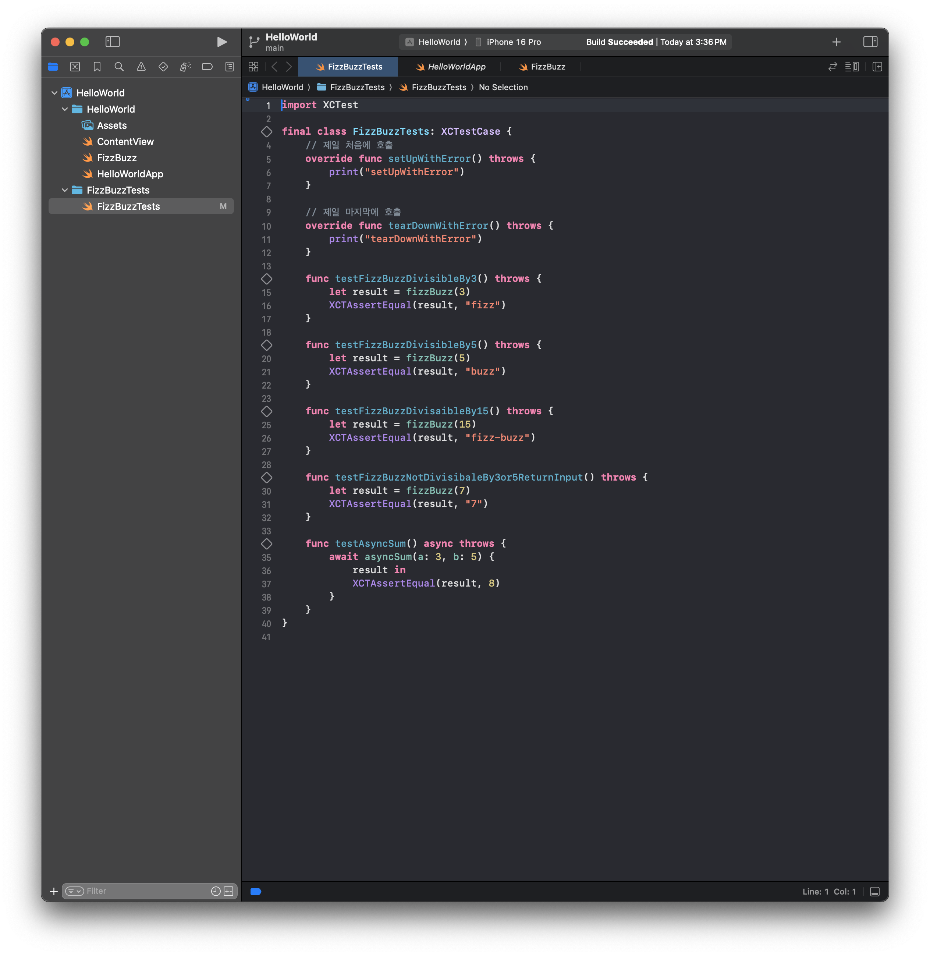Open the Breakpoint navigator icon
Viewport: 930px width, 956px height.
click(x=207, y=67)
